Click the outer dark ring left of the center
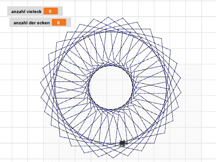 click(x=55, y=88)
